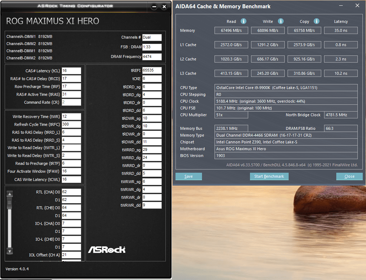Click the Refresh Cycle Time (tRFC) field
This screenshot has width=366, height=280.
tap(71, 124)
